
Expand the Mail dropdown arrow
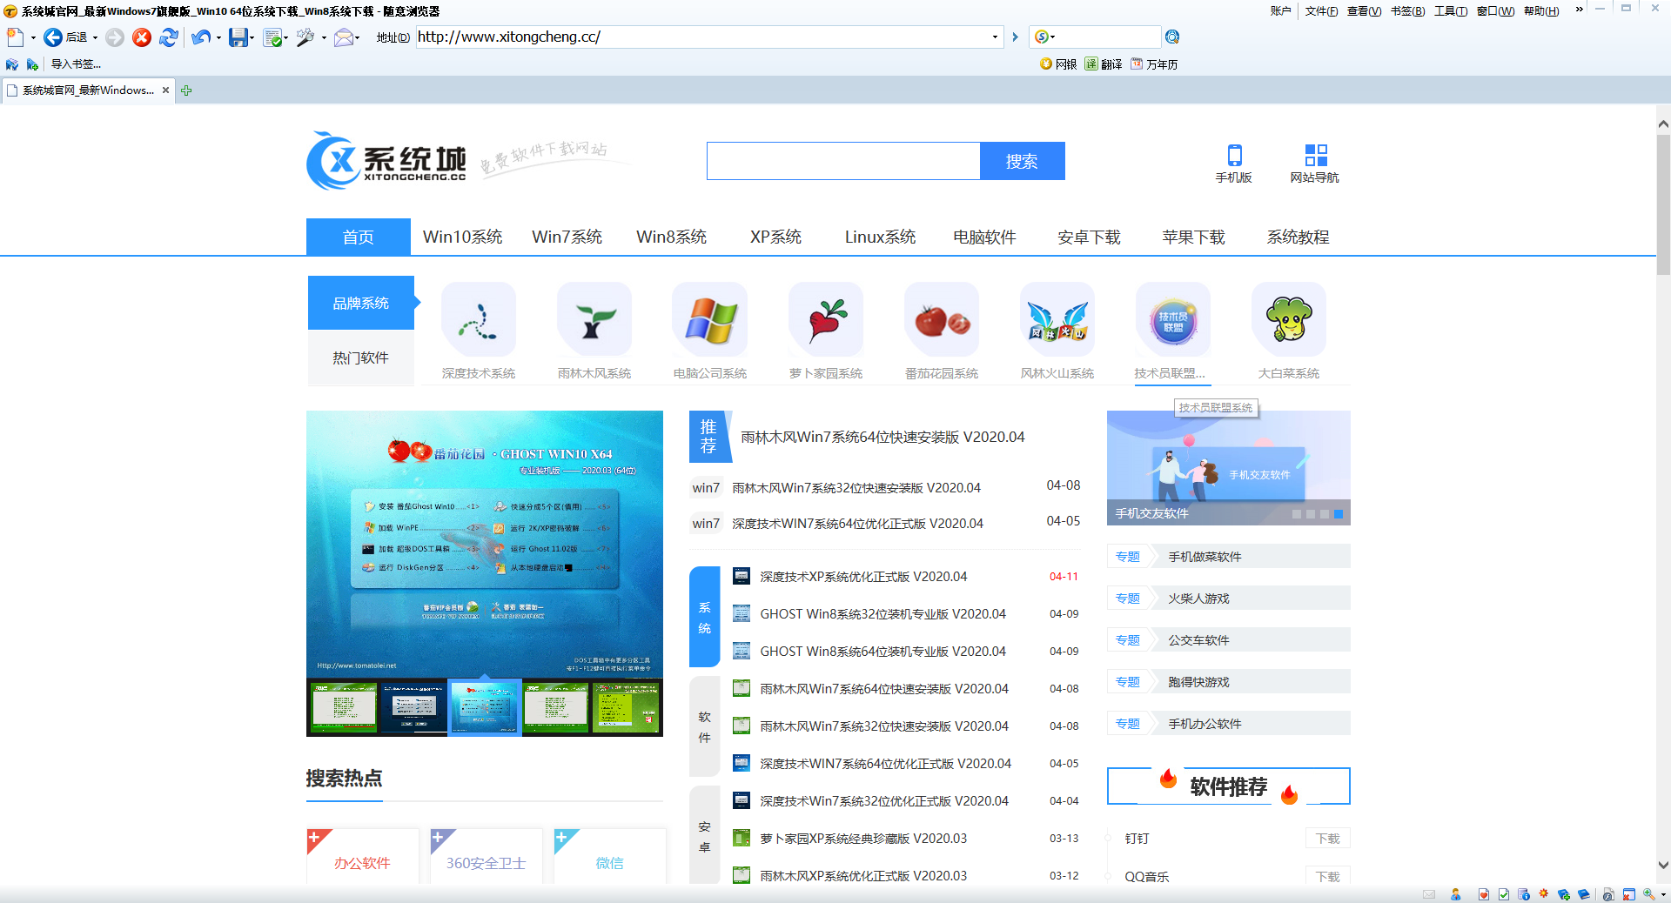pyautogui.click(x=358, y=37)
